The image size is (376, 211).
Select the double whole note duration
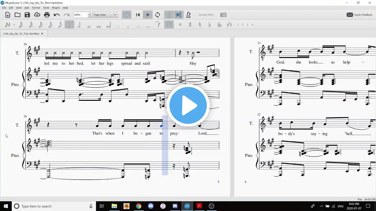click(x=99, y=26)
